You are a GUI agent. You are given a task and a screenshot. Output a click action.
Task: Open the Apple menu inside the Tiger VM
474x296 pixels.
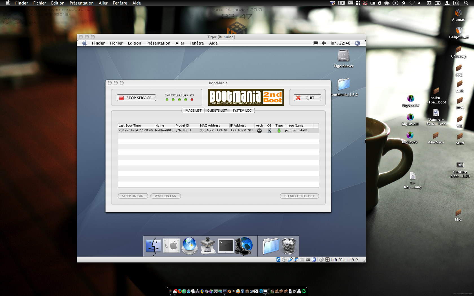84,43
